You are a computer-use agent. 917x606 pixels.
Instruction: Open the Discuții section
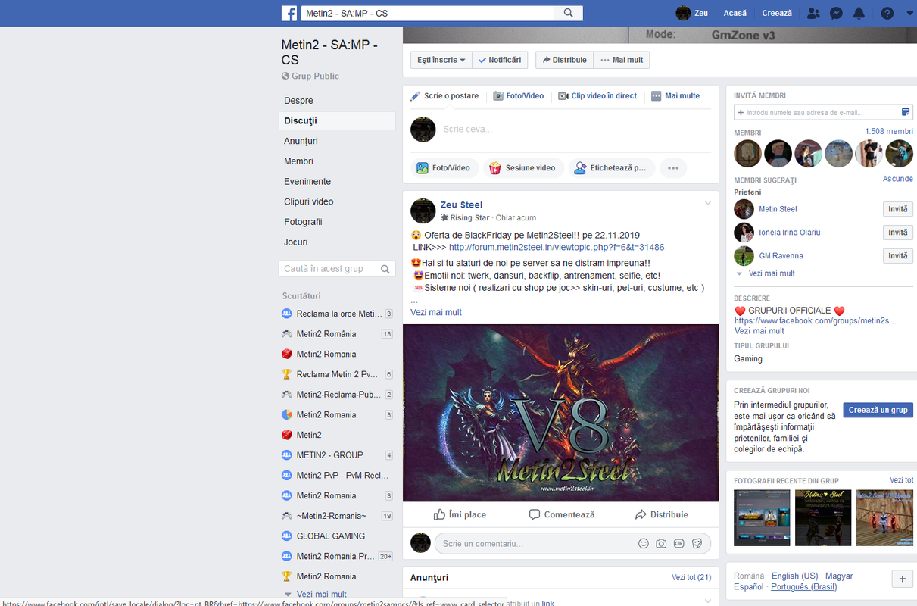337,121
